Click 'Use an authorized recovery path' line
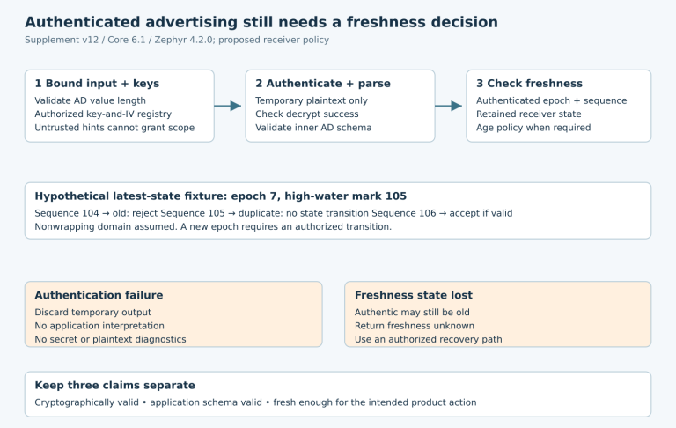The image size is (676, 428). 428,339
